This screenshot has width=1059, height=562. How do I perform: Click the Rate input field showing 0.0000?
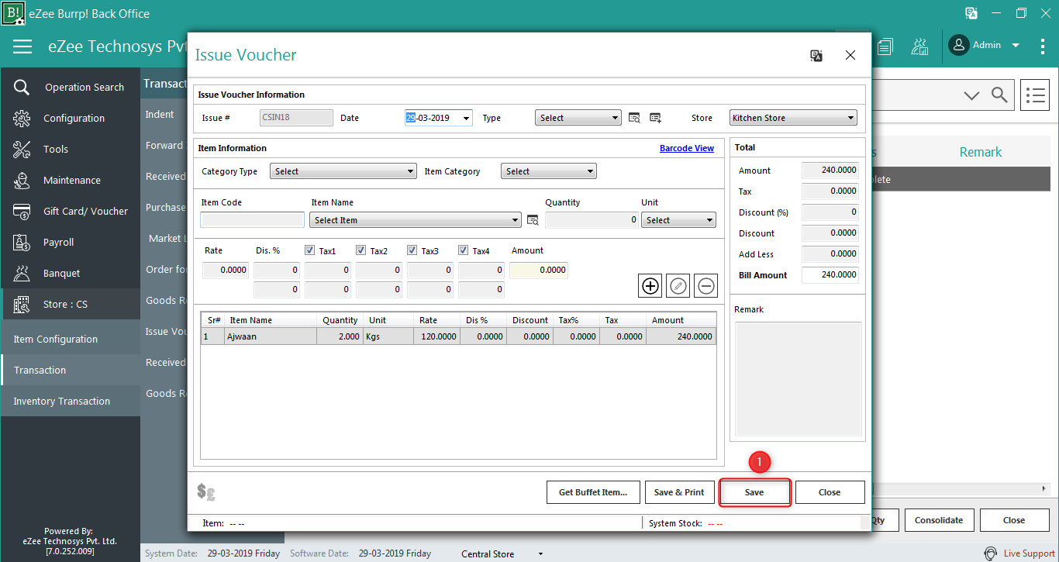pyautogui.click(x=226, y=271)
